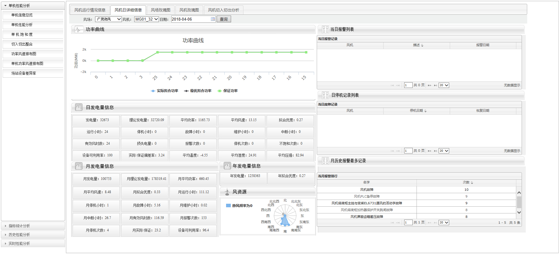This screenshot has width=559, height=254.
Task: Click scroll-down arrow of 当月报警排行 table
Action: tap(519, 212)
